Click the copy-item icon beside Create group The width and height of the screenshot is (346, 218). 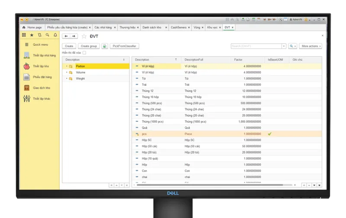(x=105, y=46)
